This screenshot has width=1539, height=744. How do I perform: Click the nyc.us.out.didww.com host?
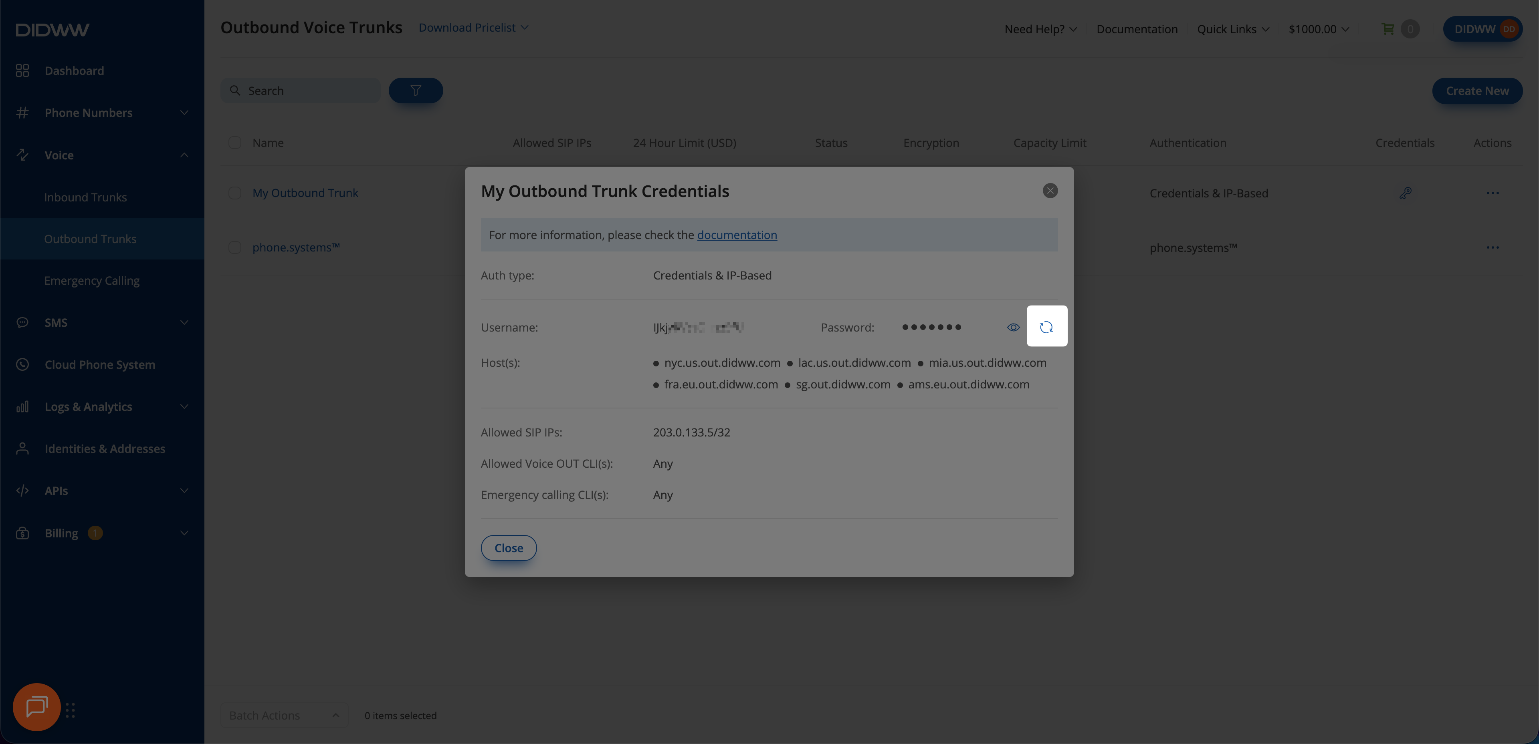coord(722,362)
